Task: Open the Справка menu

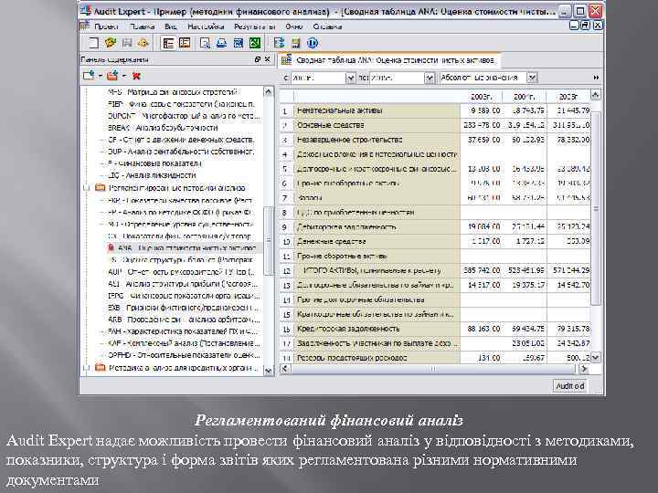Action: pos(327,26)
